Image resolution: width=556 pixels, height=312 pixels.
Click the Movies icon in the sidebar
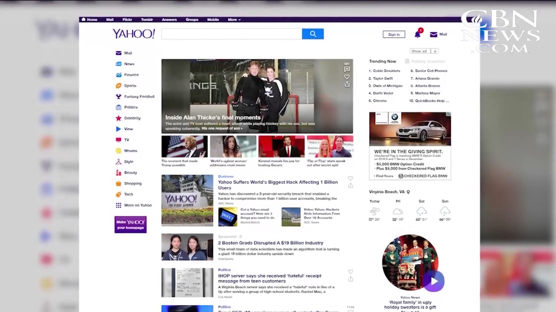(119, 150)
